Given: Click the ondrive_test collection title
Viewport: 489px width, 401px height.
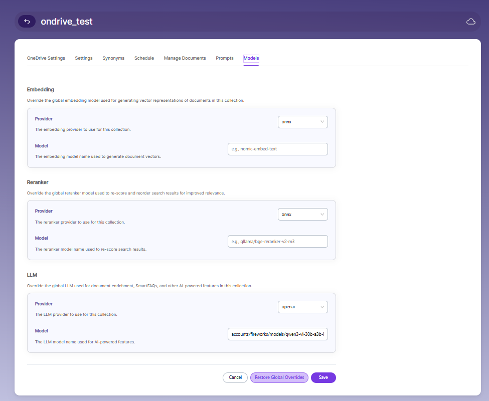Looking at the screenshot, I should click(66, 22).
